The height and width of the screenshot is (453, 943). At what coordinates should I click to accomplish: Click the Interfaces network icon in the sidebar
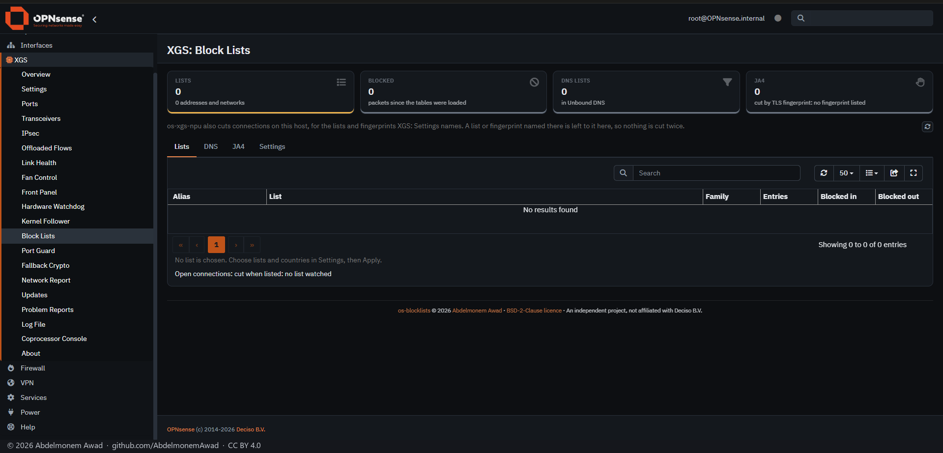[11, 45]
